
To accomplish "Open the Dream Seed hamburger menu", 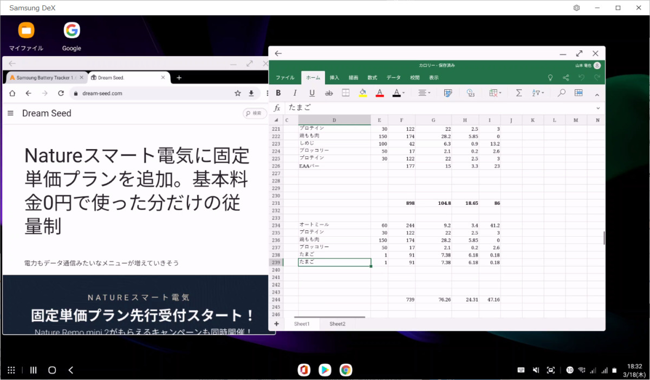I will coord(10,113).
